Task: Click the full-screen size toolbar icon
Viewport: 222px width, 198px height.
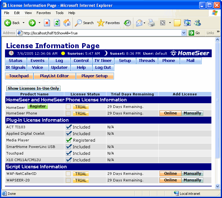Action: (163, 23)
